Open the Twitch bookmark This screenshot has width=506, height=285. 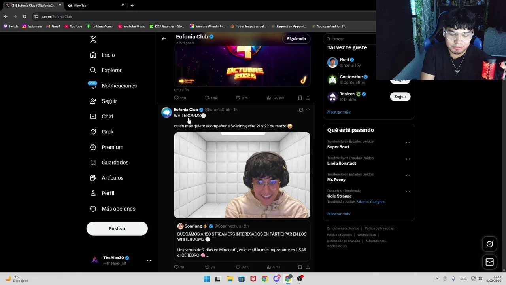pyautogui.click(x=11, y=26)
